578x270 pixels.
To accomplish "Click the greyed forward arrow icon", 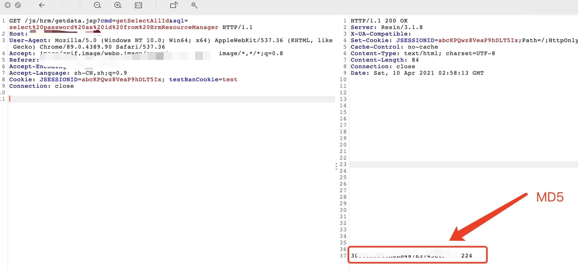I will [62, 5].
